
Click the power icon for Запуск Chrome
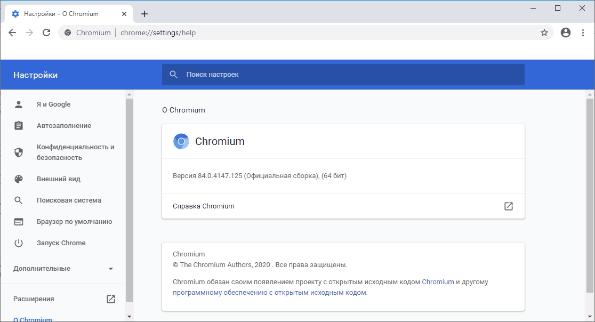(x=19, y=243)
